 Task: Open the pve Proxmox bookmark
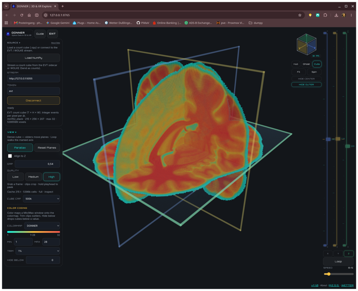[230, 23]
